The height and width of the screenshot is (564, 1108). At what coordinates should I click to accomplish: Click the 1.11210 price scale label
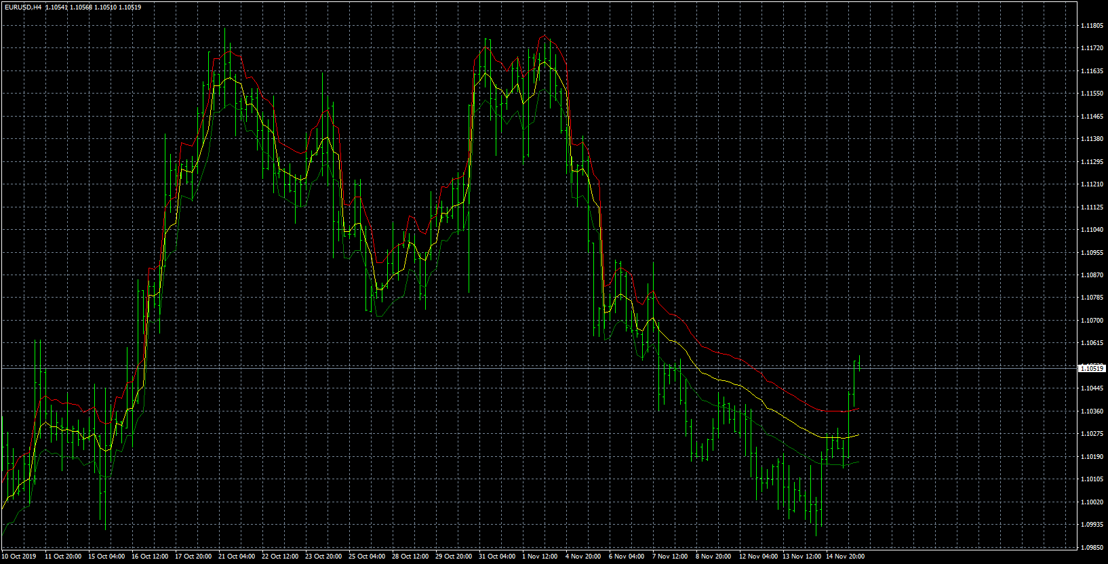(1091, 184)
